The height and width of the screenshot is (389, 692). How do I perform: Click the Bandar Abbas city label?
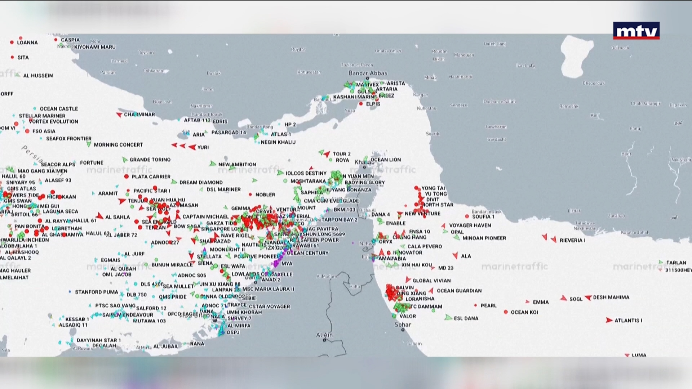click(x=368, y=73)
